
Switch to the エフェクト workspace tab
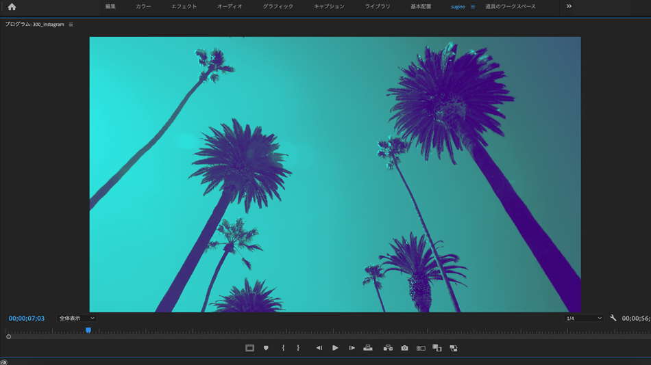[x=184, y=6]
